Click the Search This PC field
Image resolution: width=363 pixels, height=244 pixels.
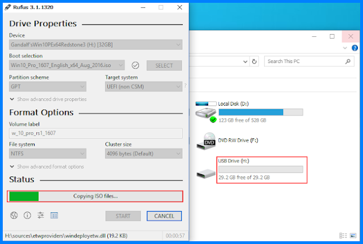[x=309, y=61]
